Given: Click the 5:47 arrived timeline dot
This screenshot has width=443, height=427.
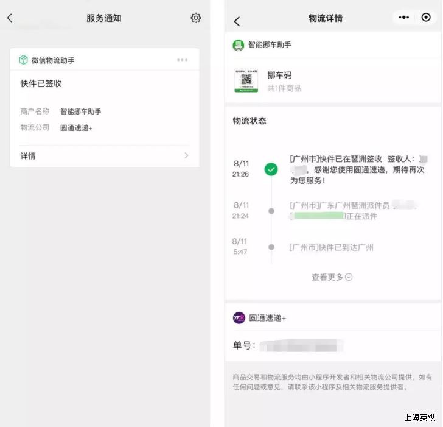Looking at the screenshot, I should pyautogui.click(x=271, y=247).
